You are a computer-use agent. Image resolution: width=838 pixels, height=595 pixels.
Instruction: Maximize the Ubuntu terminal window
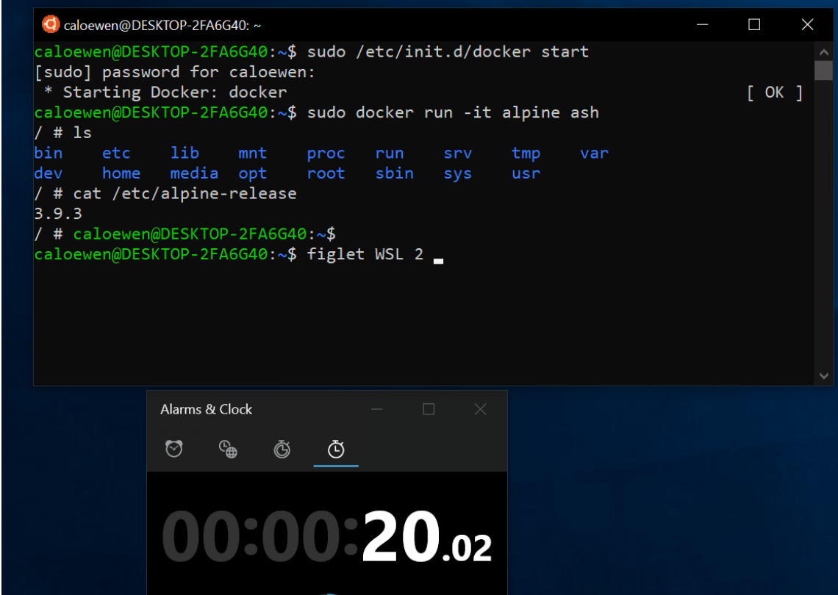click(x=754, y=24)
